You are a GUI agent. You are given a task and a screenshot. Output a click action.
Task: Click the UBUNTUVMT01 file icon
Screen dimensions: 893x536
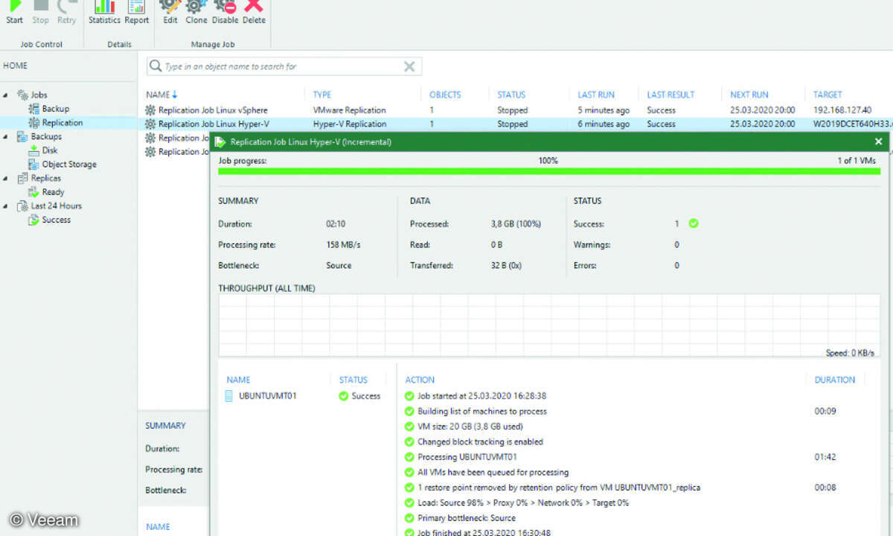point(229,396)
